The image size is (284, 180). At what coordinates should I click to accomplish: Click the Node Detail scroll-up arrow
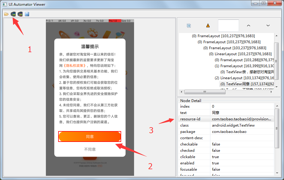277,106
